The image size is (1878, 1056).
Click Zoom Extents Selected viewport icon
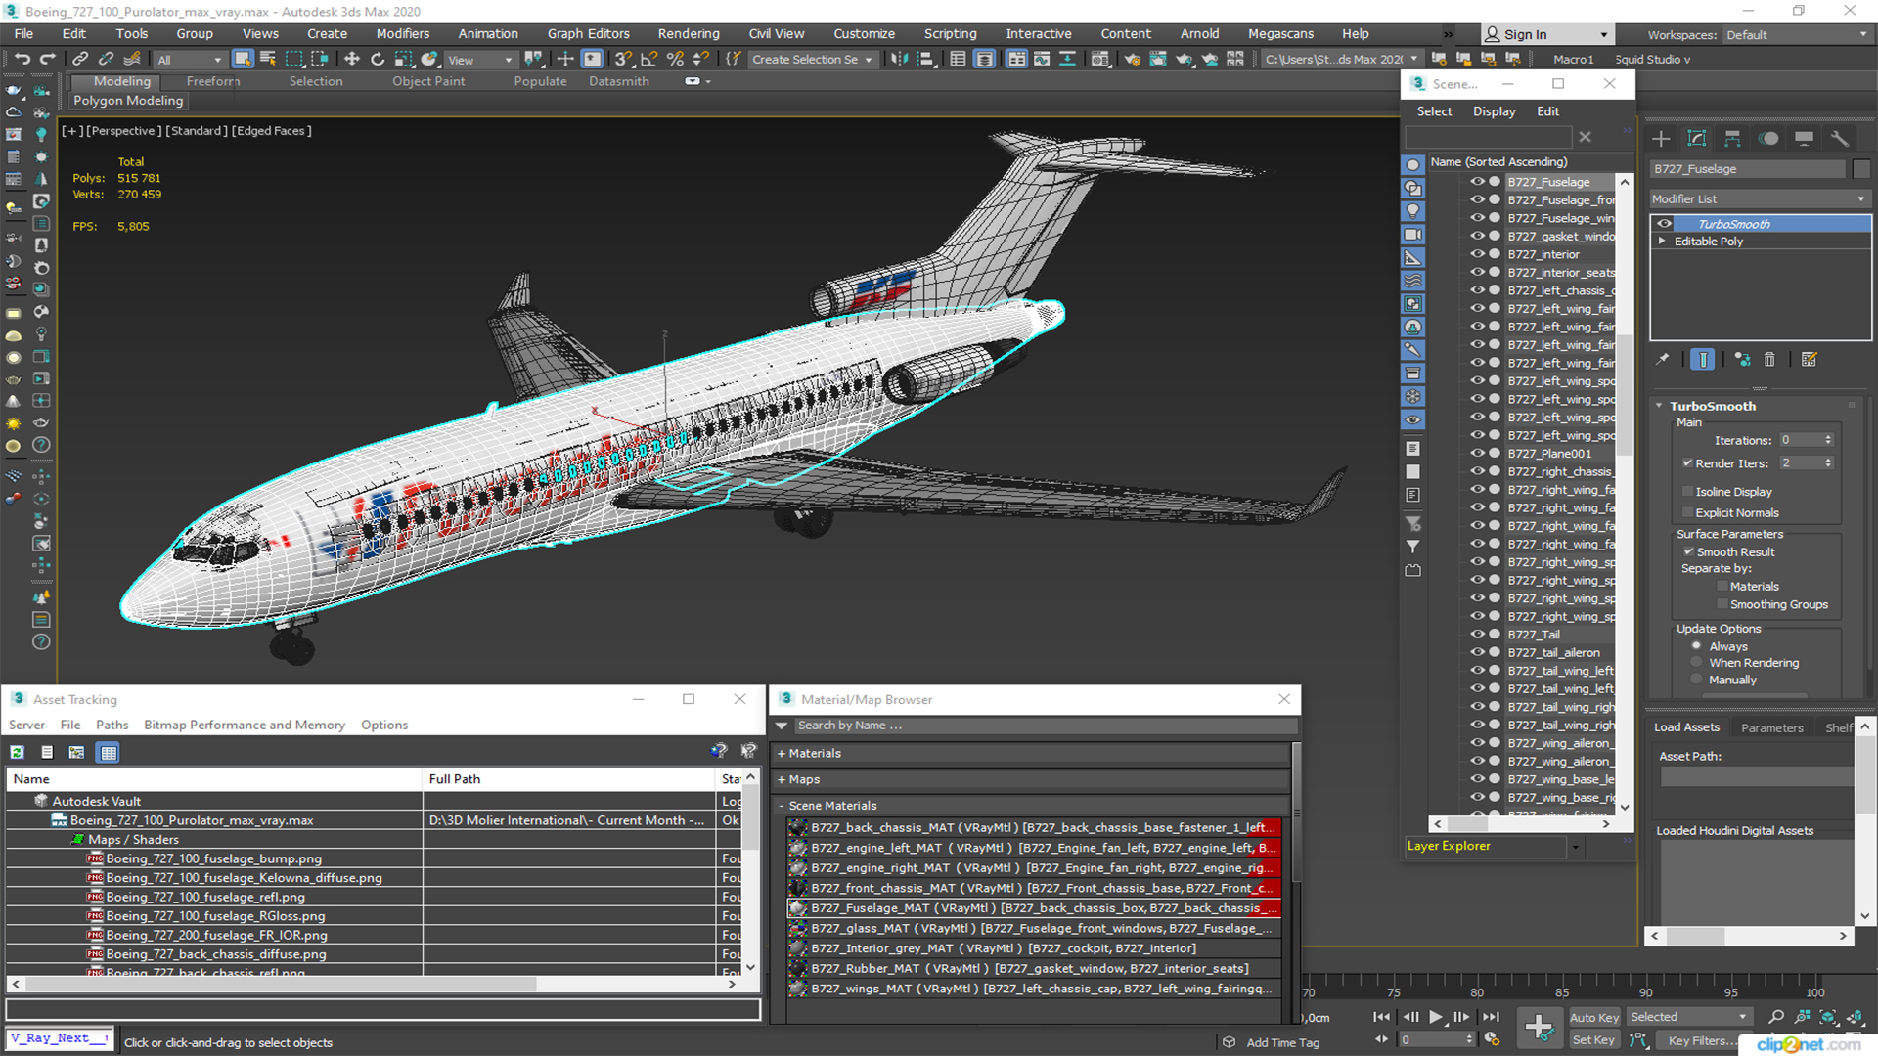point(1827,1018)
